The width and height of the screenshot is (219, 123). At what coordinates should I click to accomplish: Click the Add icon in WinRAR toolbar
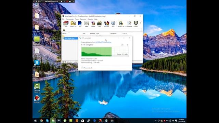point(66,24)
